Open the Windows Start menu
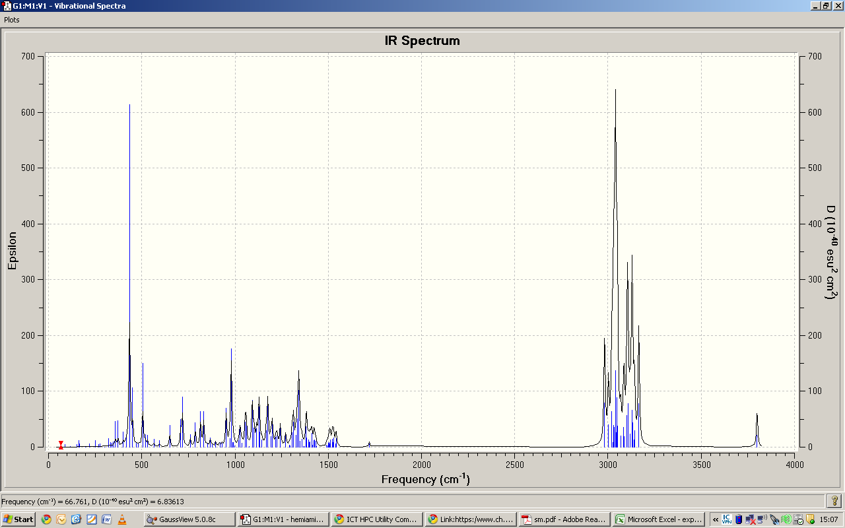Image resolution: width=845 pixels, height=528 pixels. pos(18,519)
